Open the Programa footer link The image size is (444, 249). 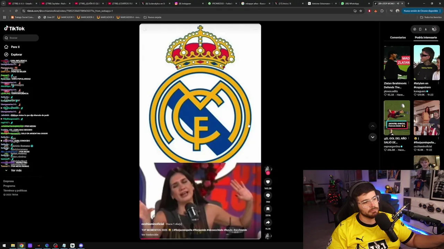[x=9, y=186]
